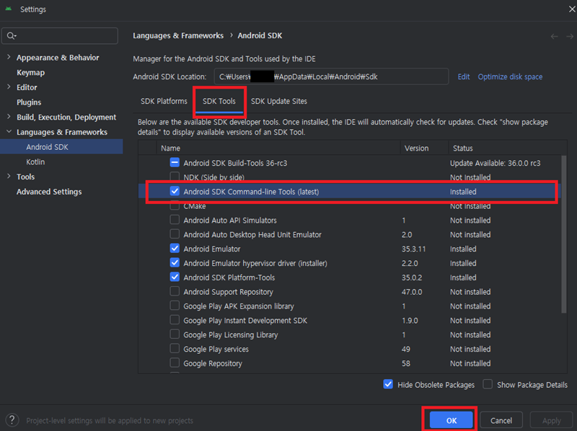Screen dimensions: 577x431
Task: Click the Android Studio logo icon in title bar
Action: click(x=9, y=9)
